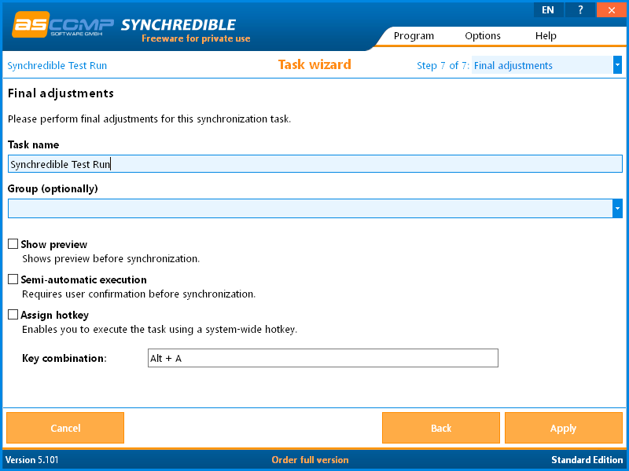Click into the Task name field

(315, 164)
